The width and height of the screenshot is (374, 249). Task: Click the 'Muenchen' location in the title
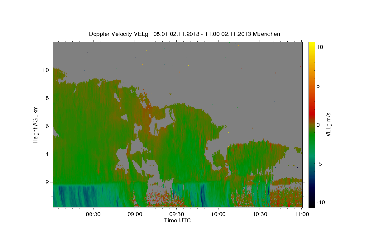click(266, 34)
